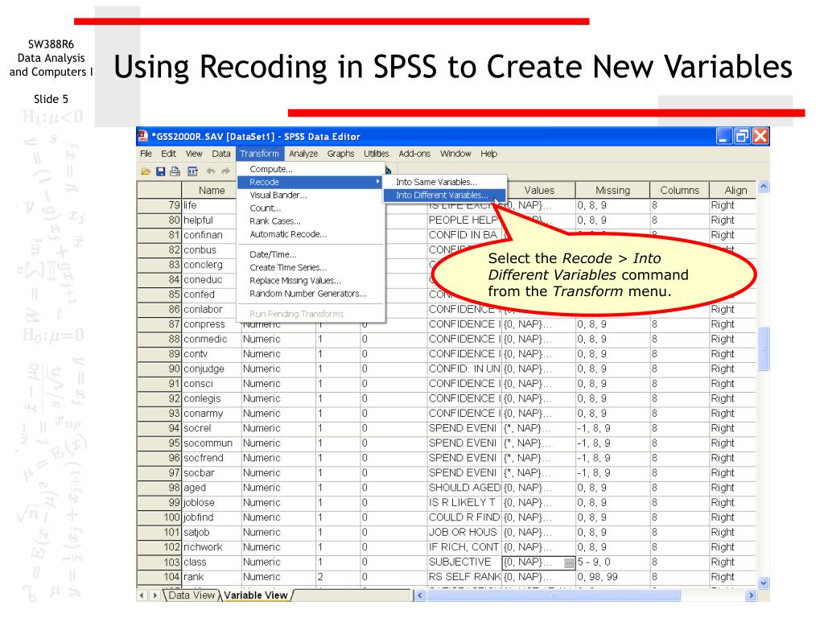
Task: Choose the Count... menu entry
Action: pyautogui.click(x=311, y=208)
